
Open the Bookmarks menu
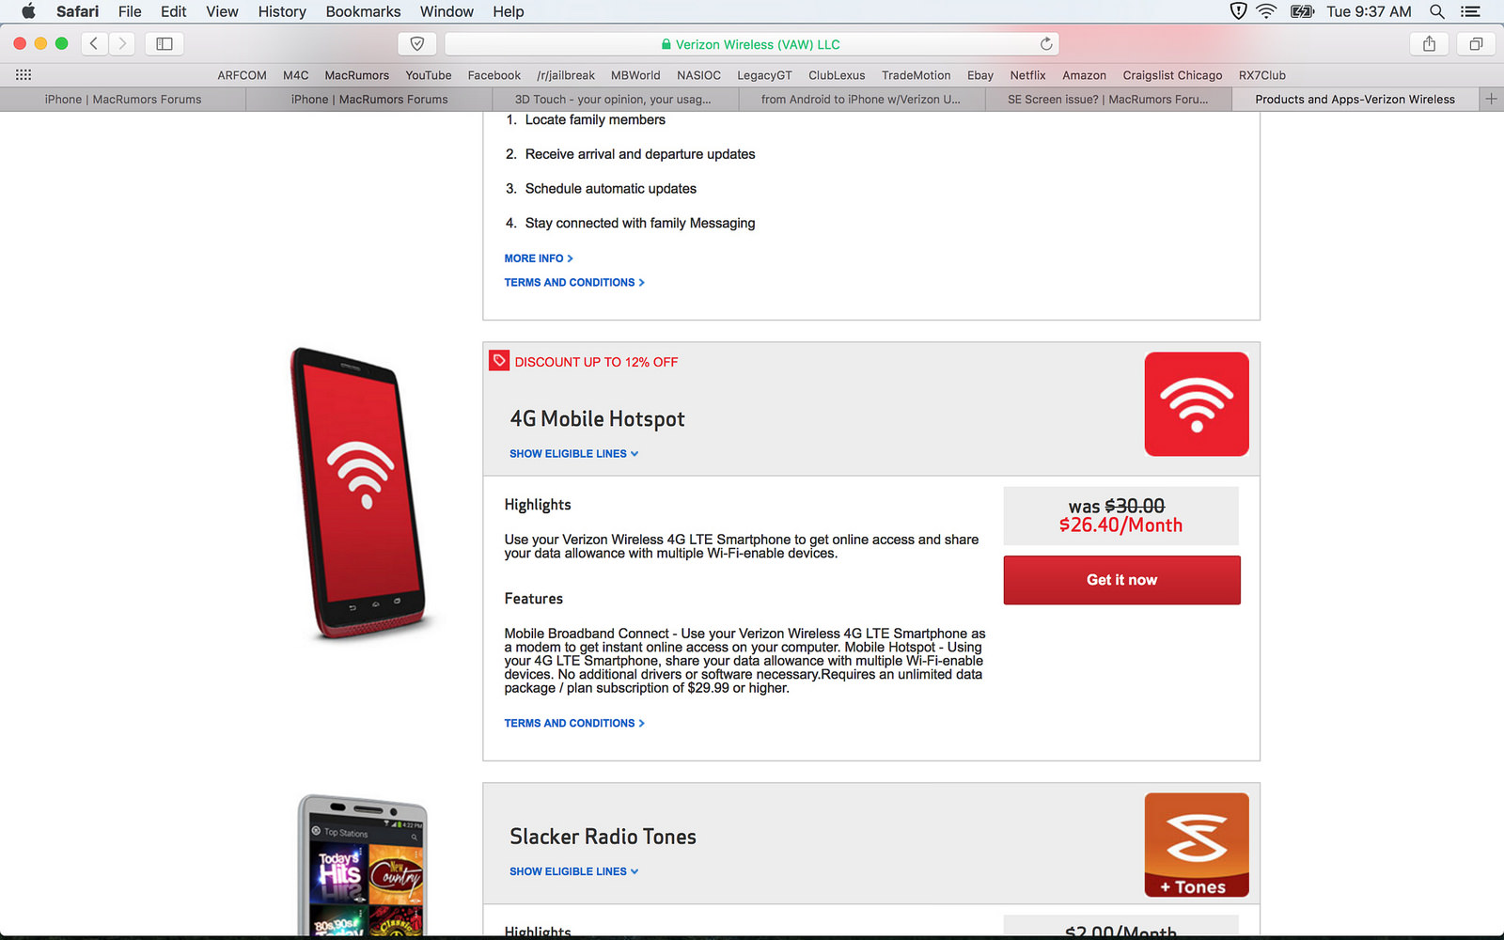click(363, 11)
